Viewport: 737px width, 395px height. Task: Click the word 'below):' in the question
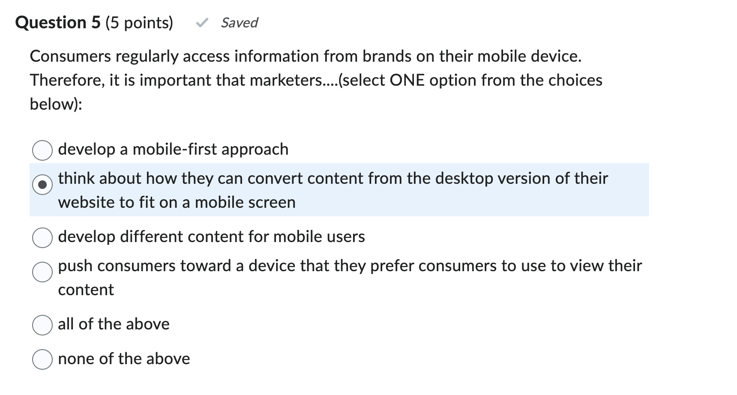tap(56, 104)
